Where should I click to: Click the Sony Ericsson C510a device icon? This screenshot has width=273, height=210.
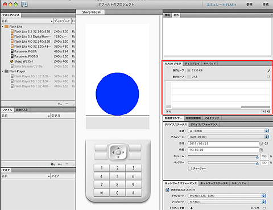[12, 66]
